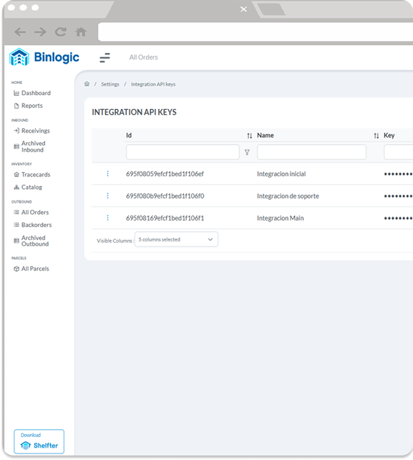Click Integration API keys breadcrumb
This screenshot has width=413, height=460.
coord(153,84)
